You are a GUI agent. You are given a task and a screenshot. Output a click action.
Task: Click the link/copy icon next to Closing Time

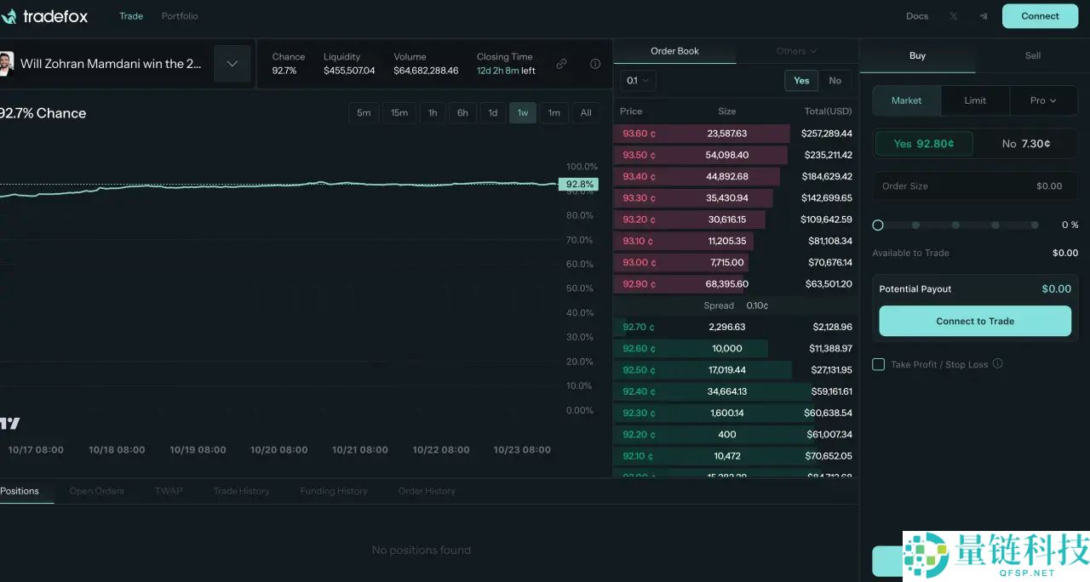pyautogui.click(x=561, y=63)
